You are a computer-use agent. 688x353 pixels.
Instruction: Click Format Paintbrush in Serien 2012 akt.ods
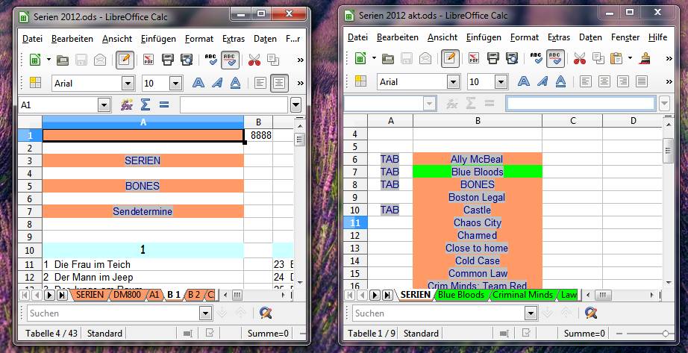point(645,58)
